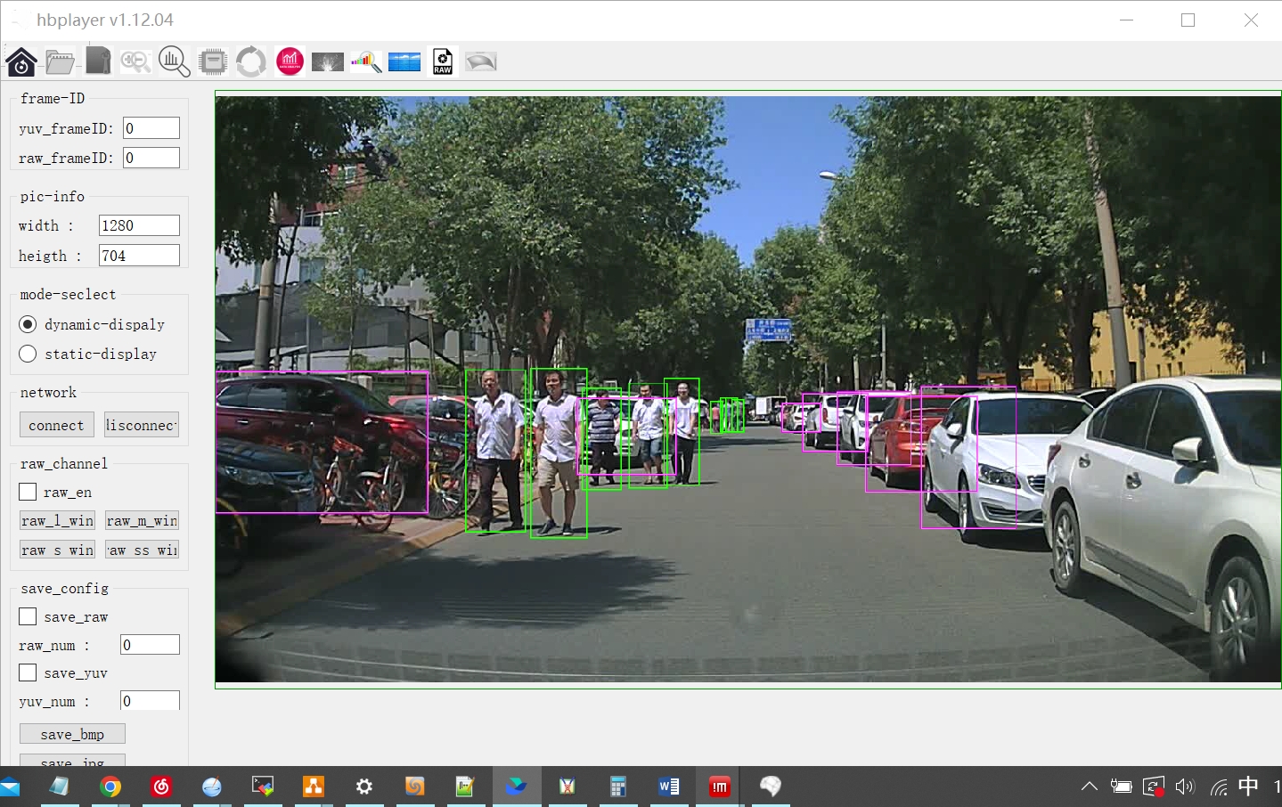
Task: Click the colorful bar chart magnifier icon
Action: point(366,61)
